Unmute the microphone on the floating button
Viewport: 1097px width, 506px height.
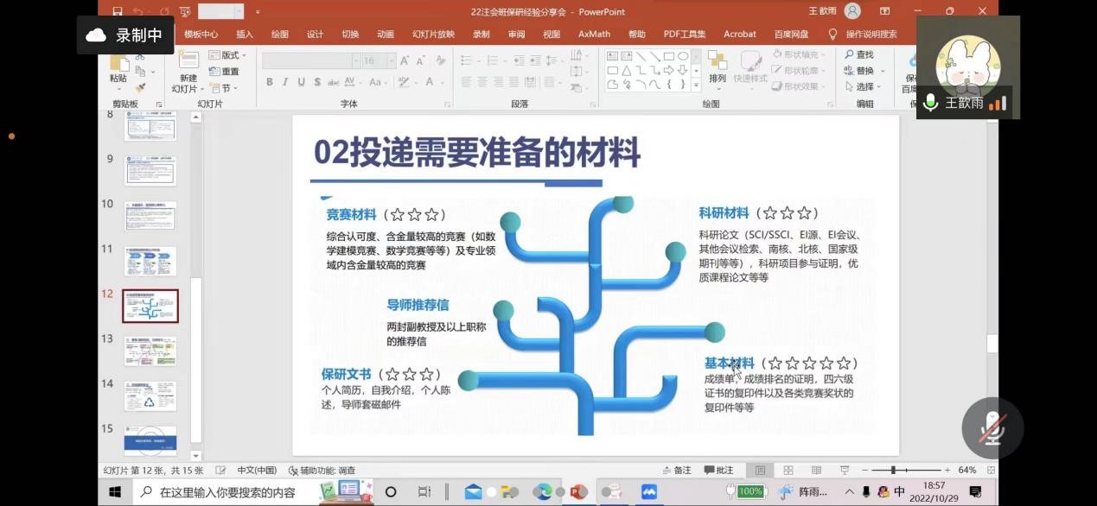(x=992, y=428)
